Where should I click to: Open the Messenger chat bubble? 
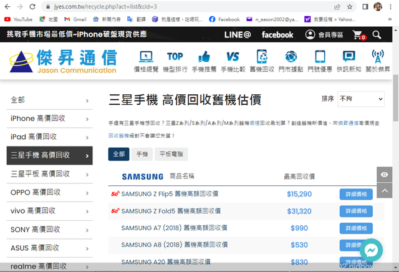click(370, 250)
